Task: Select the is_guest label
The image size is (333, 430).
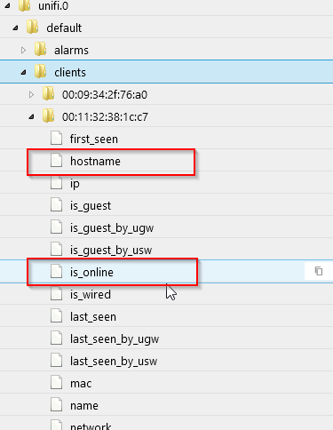Action: [x=91, y=206]
